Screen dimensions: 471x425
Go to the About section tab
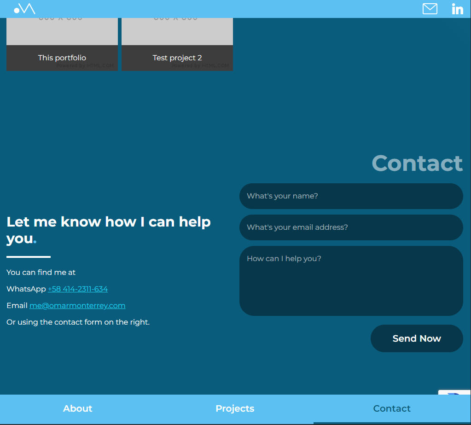(78, 408)
